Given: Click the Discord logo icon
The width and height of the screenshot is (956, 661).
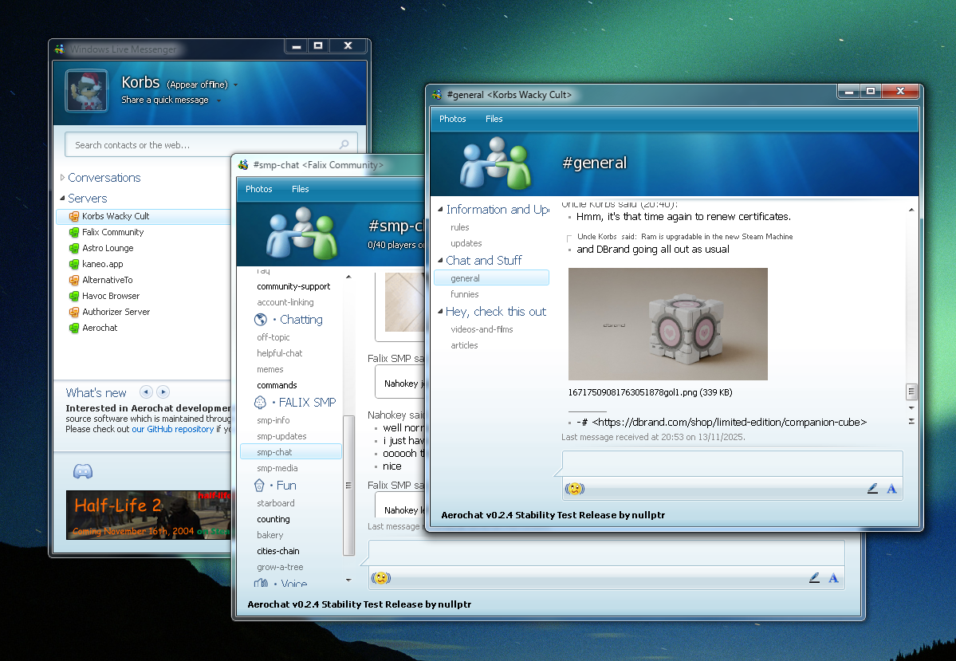Looking at the screenshot, I should point(83,471).
